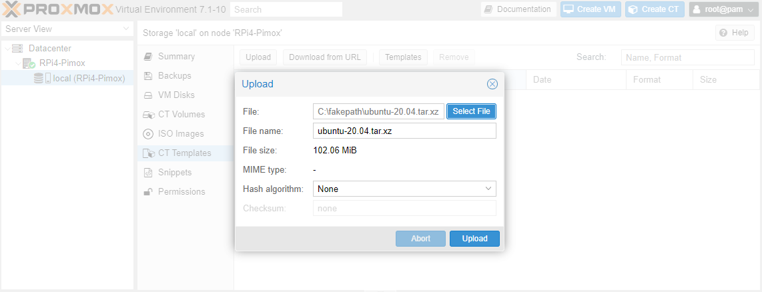Switch to the VM Disks tab
Image resolution: width=762 pixels, height=292 pixels.
pos(176,95)
